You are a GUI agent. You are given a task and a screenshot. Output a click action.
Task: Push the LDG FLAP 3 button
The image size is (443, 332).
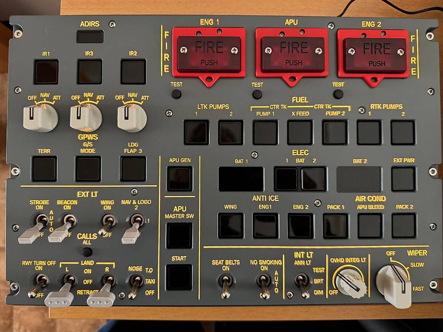point(133,169)
